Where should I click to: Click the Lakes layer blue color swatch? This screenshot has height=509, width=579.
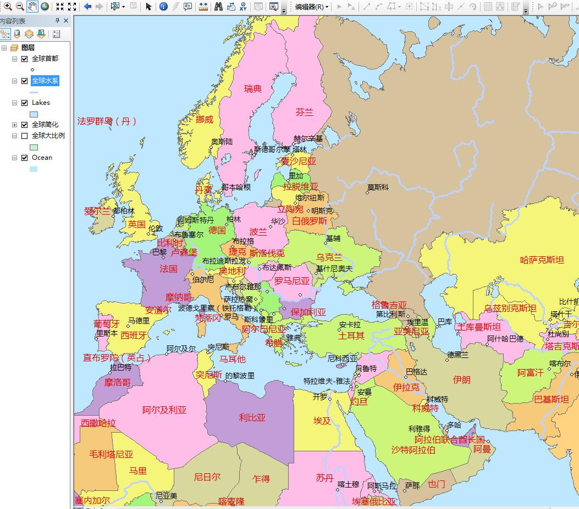coord(34,113)
